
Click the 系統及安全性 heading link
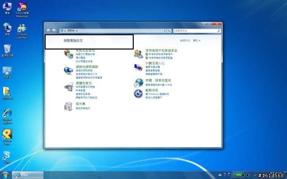point(85,51)
